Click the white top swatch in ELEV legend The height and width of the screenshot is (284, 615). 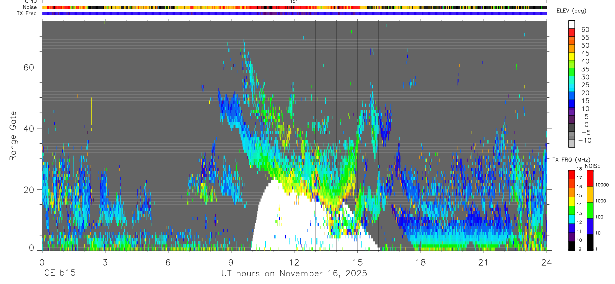point(572,24)
